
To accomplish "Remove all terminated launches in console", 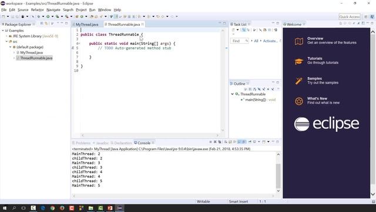I will click(x=220, y=142).
